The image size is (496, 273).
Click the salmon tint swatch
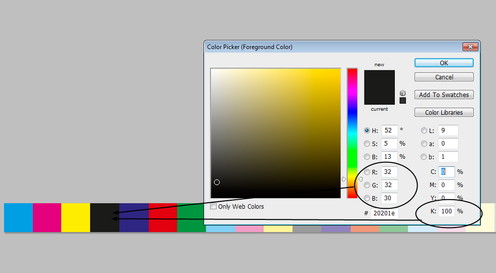(x=365, y=229)
